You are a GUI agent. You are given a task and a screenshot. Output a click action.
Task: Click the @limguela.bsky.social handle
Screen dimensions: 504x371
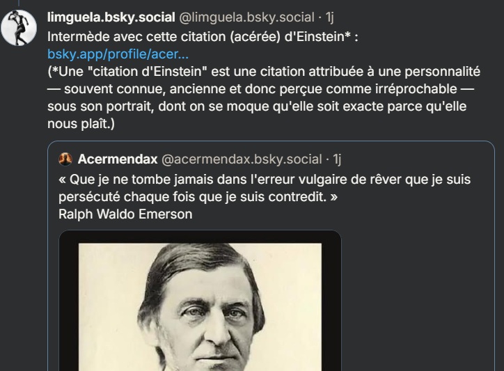point(246,17)
